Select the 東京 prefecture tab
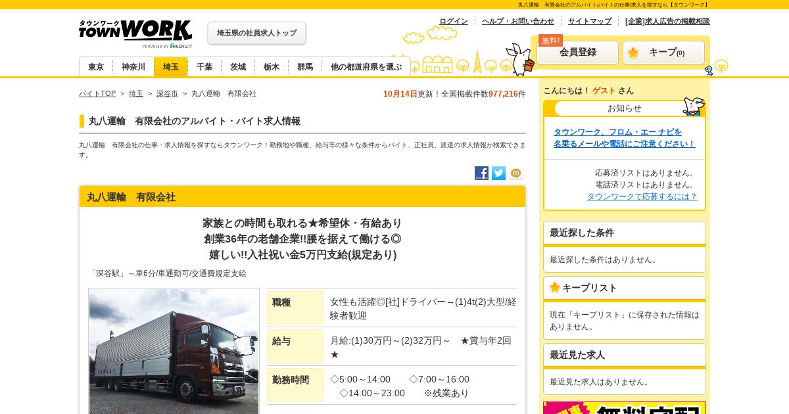The width and height of the screenshot is (789, 414). (x=96, y=67)
